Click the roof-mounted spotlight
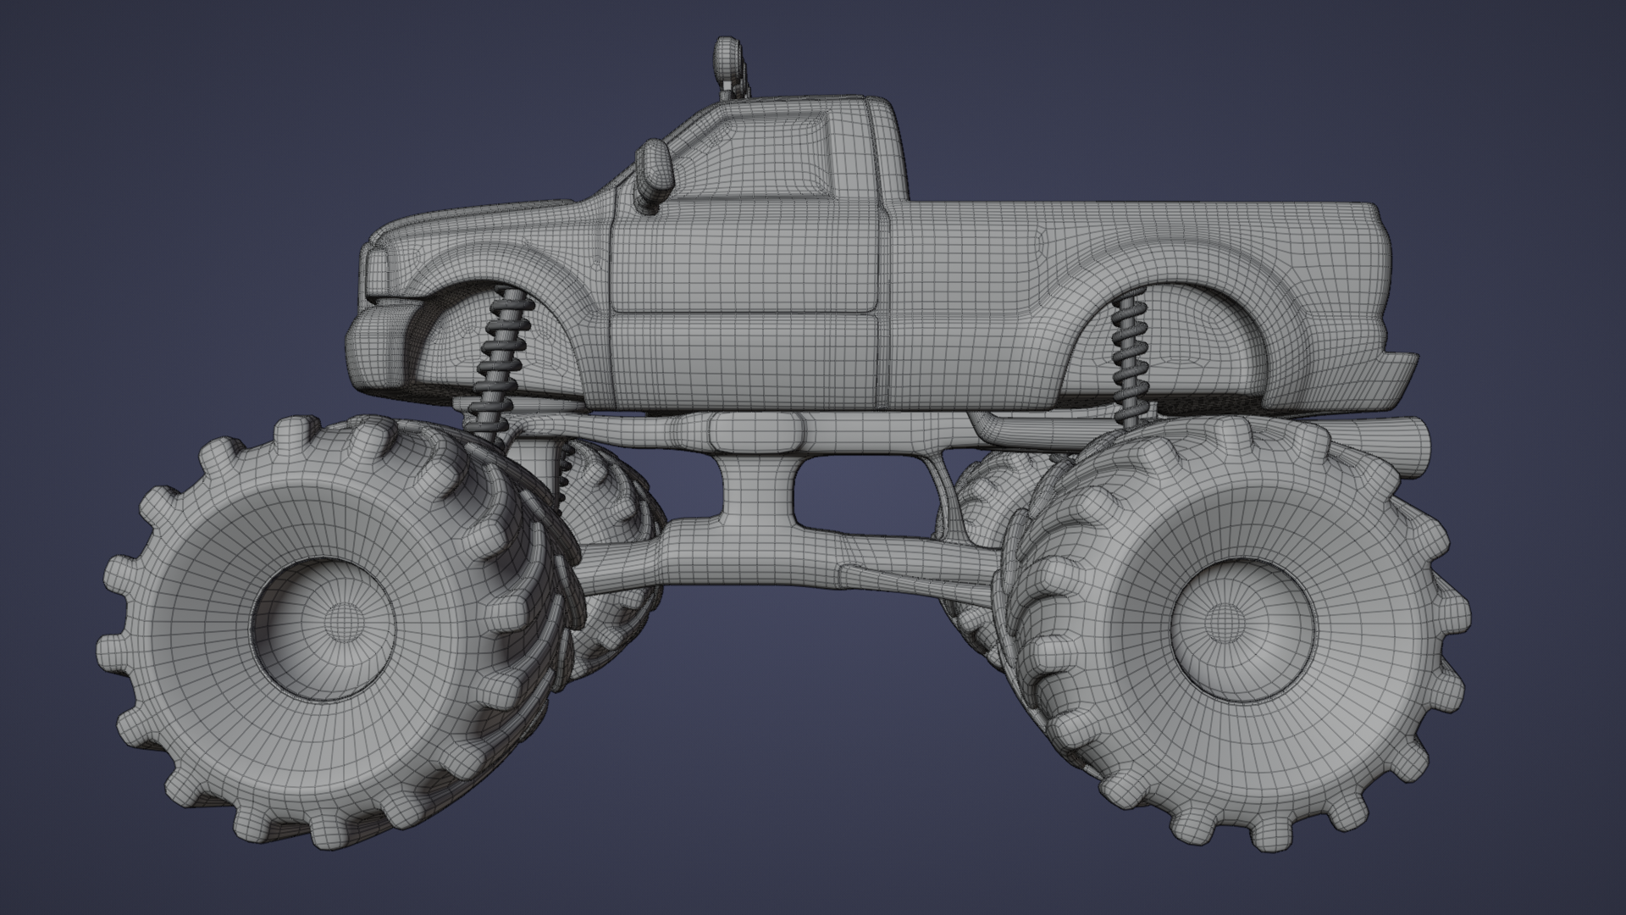Screen dimensions: 1626x915 (727, 59)
